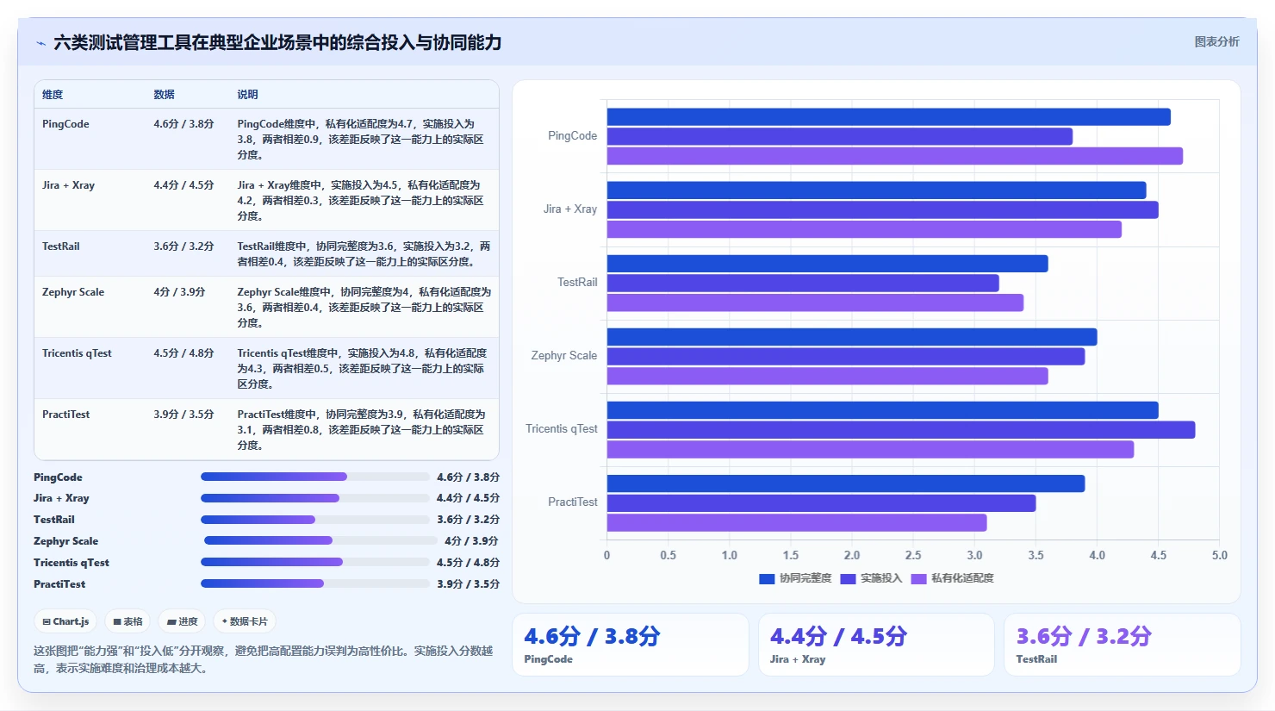The height and width of the screenshot is (711, 1275).
Task: Click the Zephyr Scale progress bar
Action: [320, 541]
